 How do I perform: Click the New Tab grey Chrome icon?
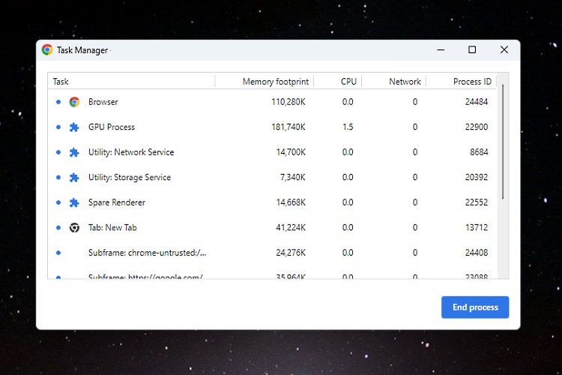pyautogui.click(x=74, y=227)
